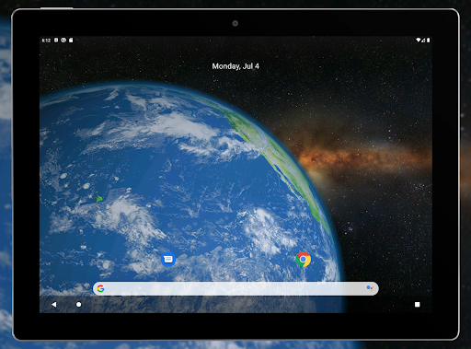The width and height of the screenshot is (471, 349).
Task: Tap the cellular signal status icon
Action: click(423, 40)
